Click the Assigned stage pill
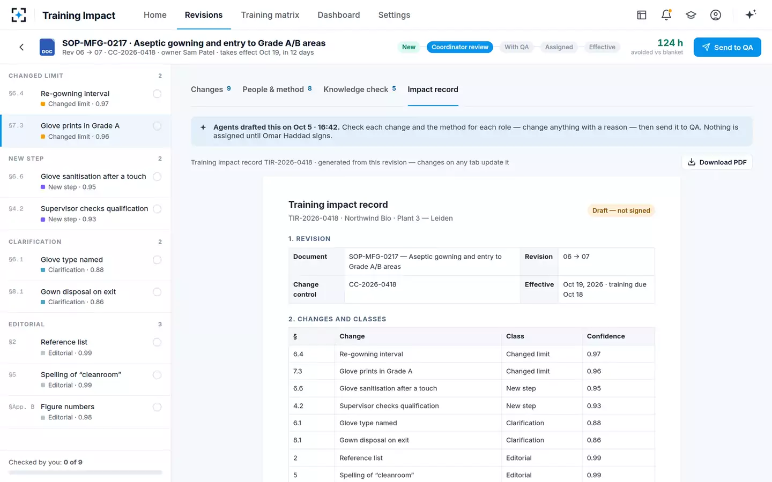Image resolution: width=772 pixels, height=482 pixels. coord(559,47)
